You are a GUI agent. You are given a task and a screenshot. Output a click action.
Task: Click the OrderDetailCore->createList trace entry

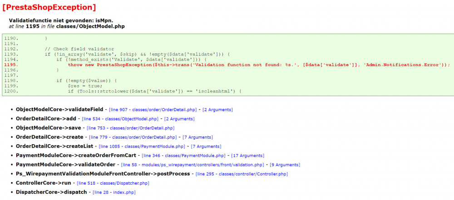54,146
